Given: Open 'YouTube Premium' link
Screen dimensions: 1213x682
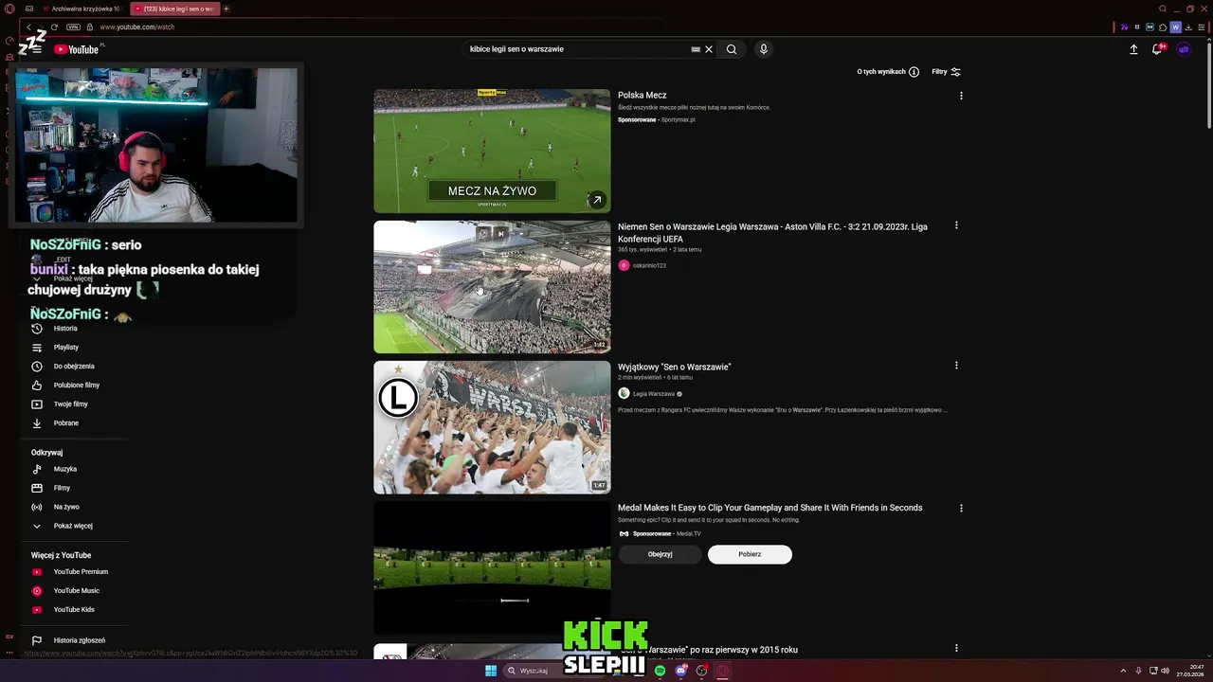Looking at the screenshot, I should pyautogui.click(x=79, y=572).
